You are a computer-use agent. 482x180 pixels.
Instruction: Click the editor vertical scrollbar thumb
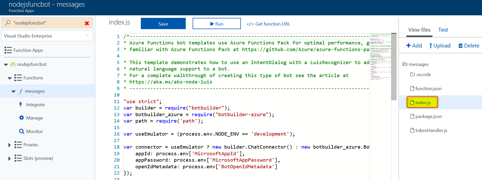pos(394,67)
